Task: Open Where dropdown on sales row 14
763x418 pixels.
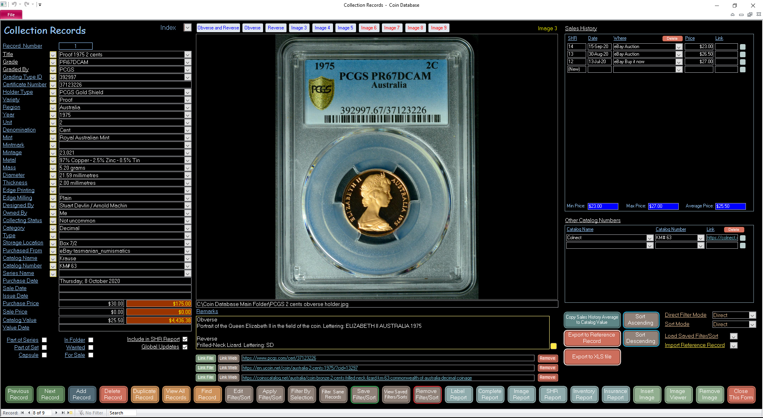Action: point(679,47)
